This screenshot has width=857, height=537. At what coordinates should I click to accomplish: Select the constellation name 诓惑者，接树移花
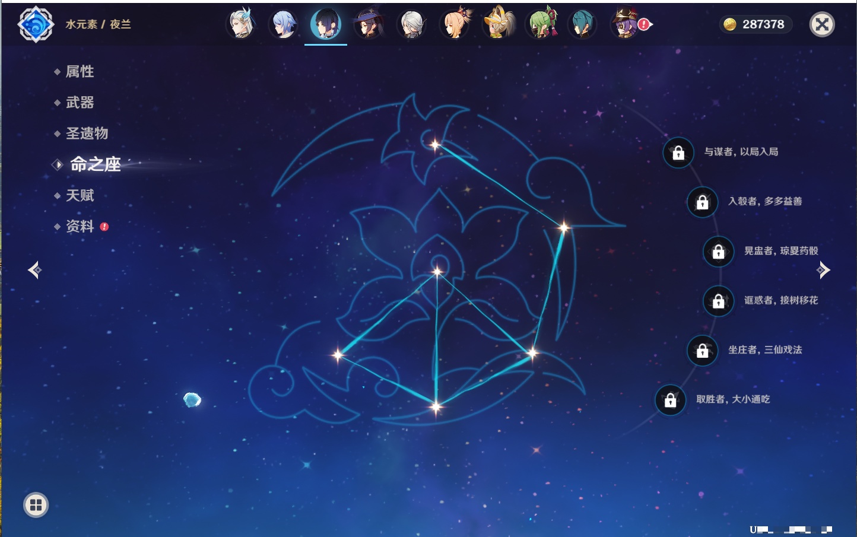click(x=781, y=300)
